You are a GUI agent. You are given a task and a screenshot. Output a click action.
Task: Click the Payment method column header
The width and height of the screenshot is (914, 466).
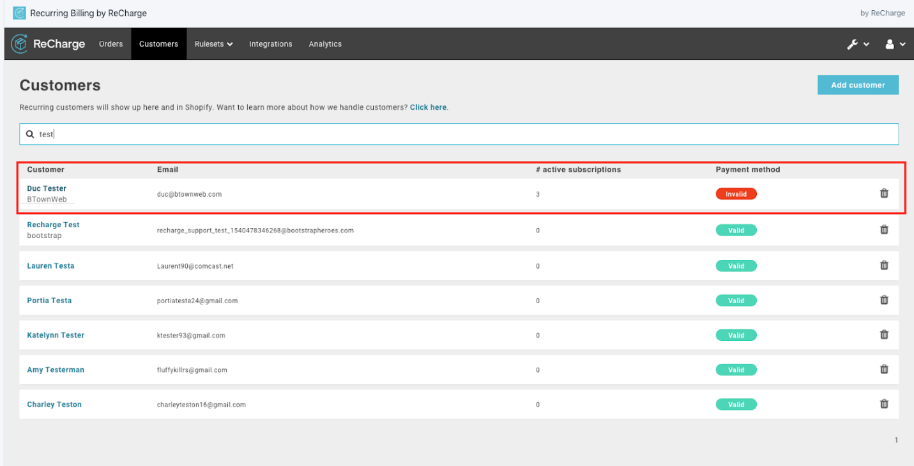(x=748, y=169)
